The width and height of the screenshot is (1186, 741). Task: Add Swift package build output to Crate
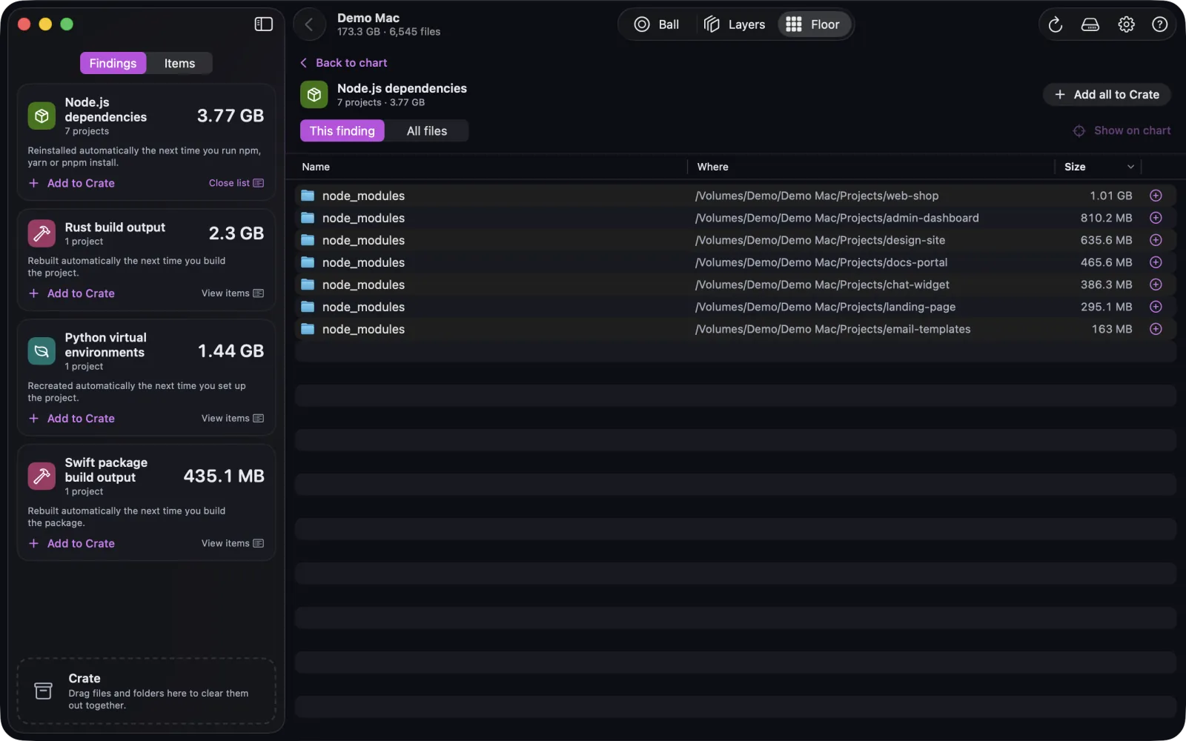(x=72, y=544)
